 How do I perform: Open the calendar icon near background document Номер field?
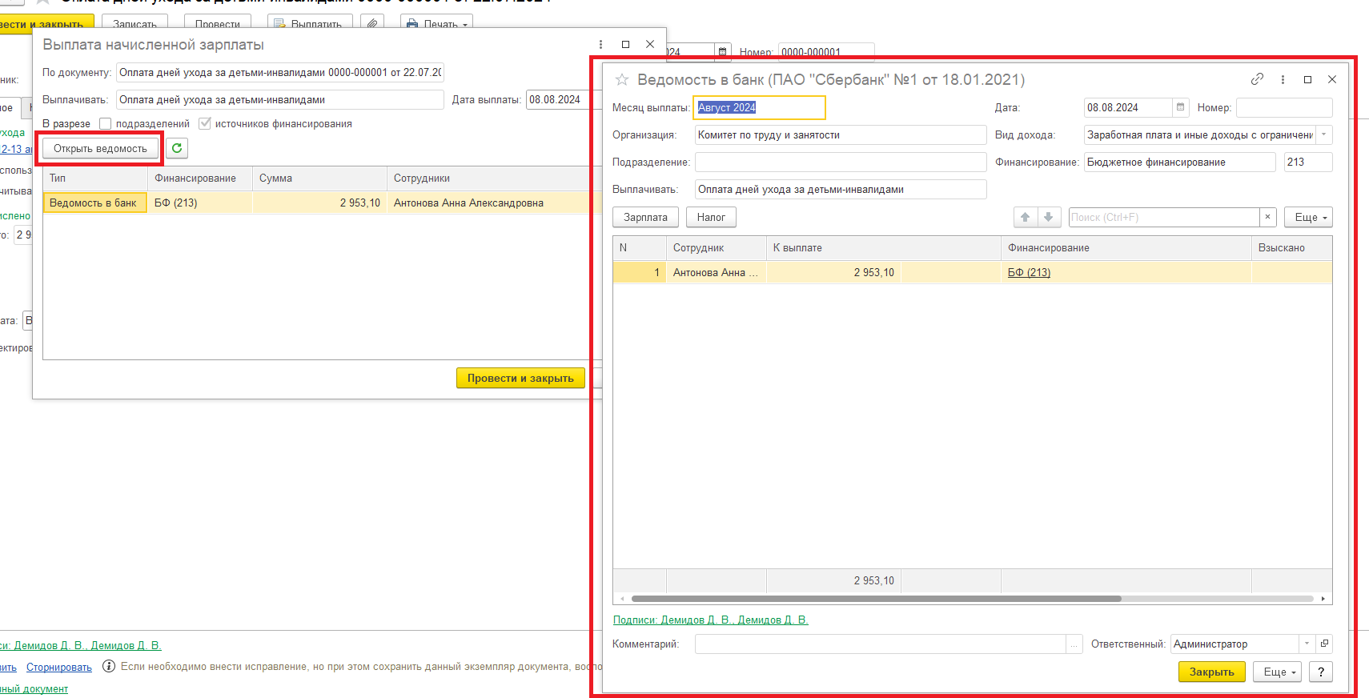tap(722, 52)
